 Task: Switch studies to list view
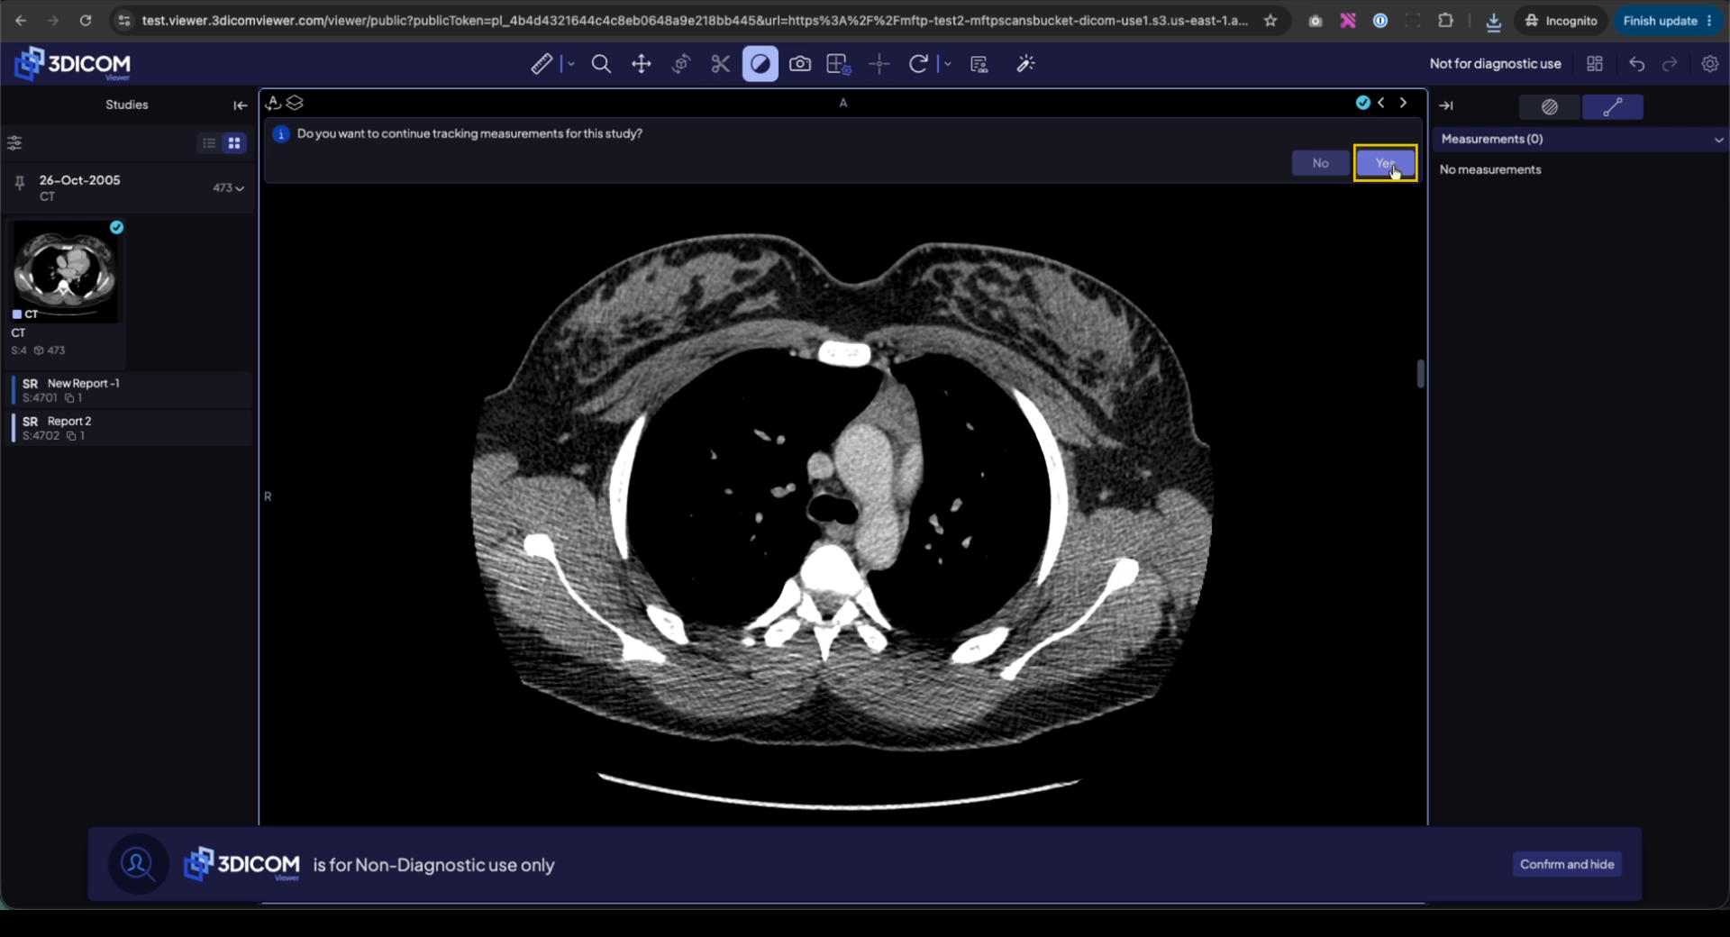pos(209,143)
